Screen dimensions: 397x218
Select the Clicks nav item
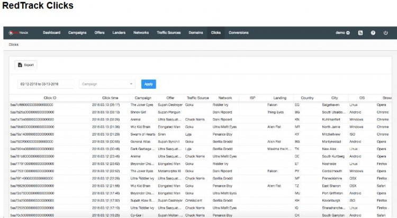click(216, 33)
